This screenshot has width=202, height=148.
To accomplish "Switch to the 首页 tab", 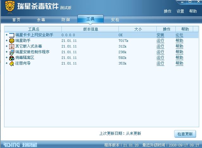I will pyautogui.click(x=16, y=20).
